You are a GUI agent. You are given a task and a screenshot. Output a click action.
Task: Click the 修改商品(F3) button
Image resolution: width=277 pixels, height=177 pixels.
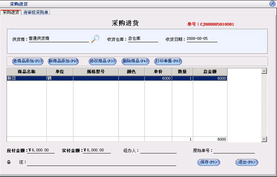click(103, 61)
